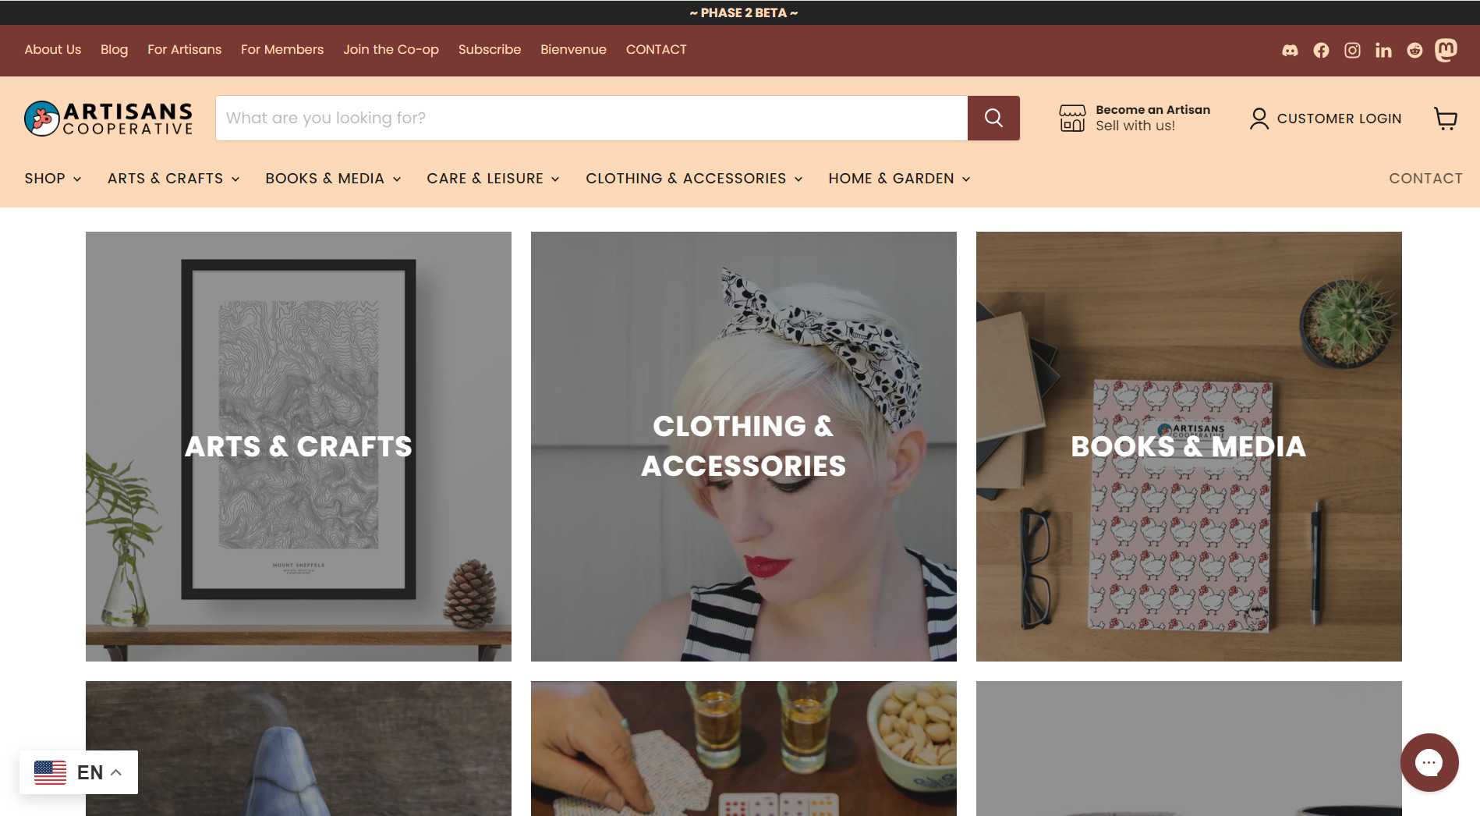Screen dimensions: 1480x816
Task: Select the Clothing & Accessories category tile
Action: click(743, 446)
